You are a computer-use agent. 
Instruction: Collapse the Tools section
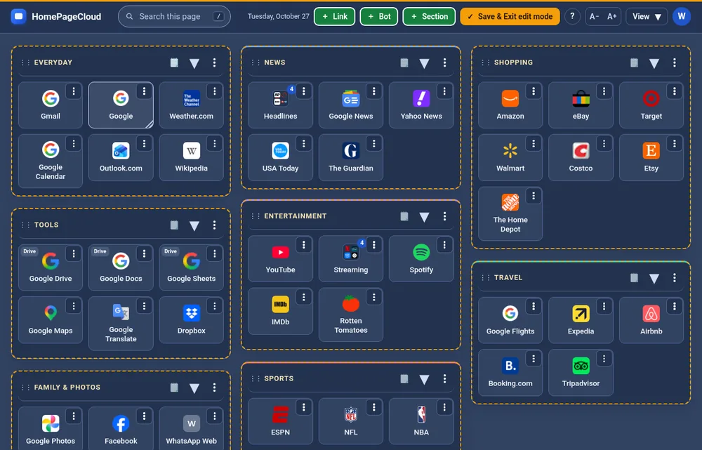pos(194,225)
